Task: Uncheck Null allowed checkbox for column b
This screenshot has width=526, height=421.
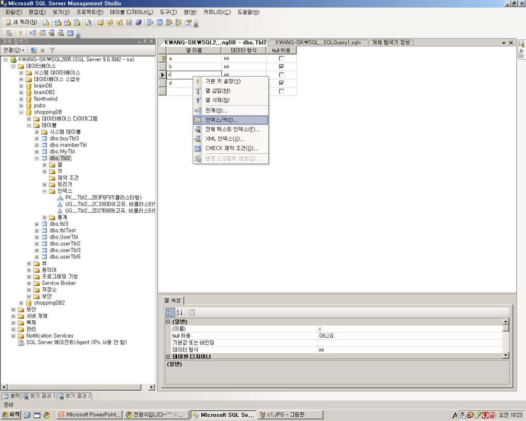Action: [281, 66]
